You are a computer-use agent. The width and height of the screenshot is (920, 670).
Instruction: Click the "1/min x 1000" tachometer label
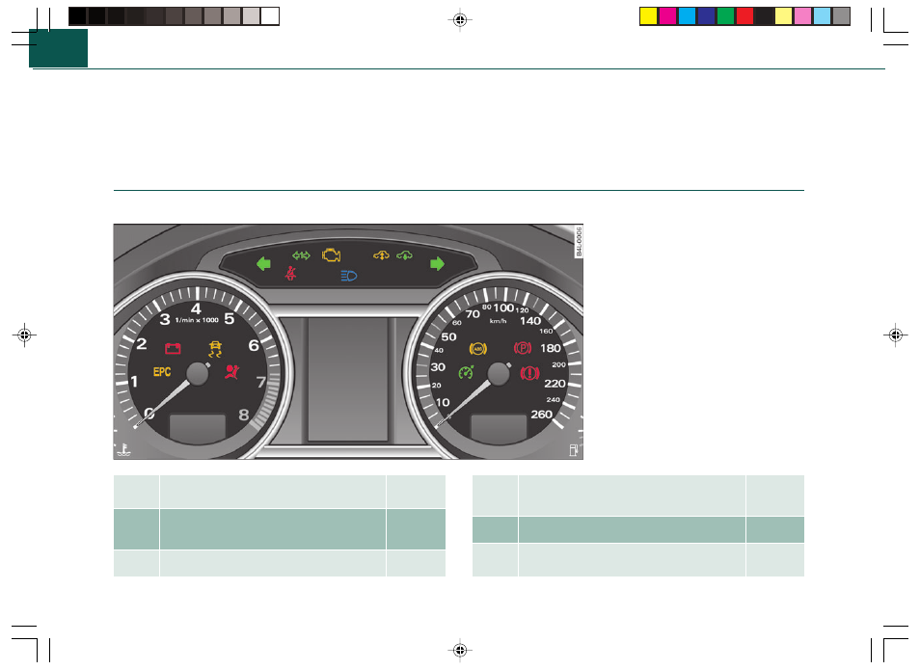pyautogui.click(x=197, y=320)
